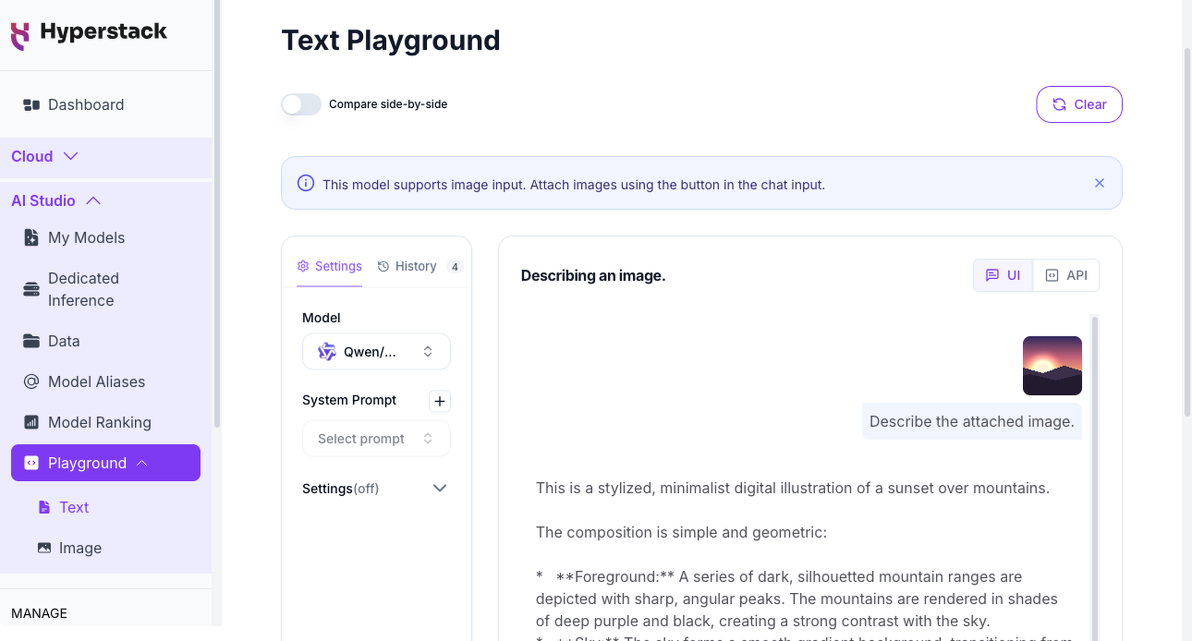Click the Dashboard icon
This screenshot has height=641, width=1192.
tap(32, 105)
